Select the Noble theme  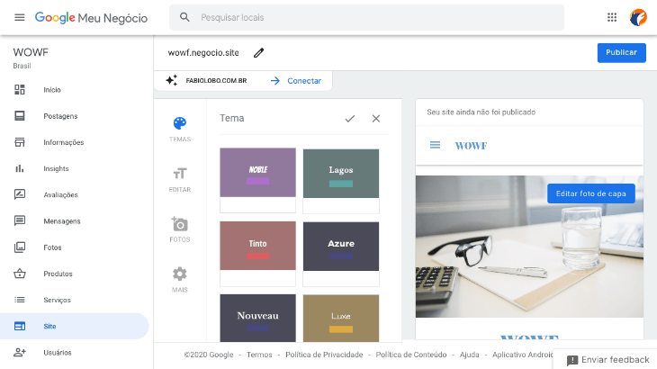(x=257, y=181)
